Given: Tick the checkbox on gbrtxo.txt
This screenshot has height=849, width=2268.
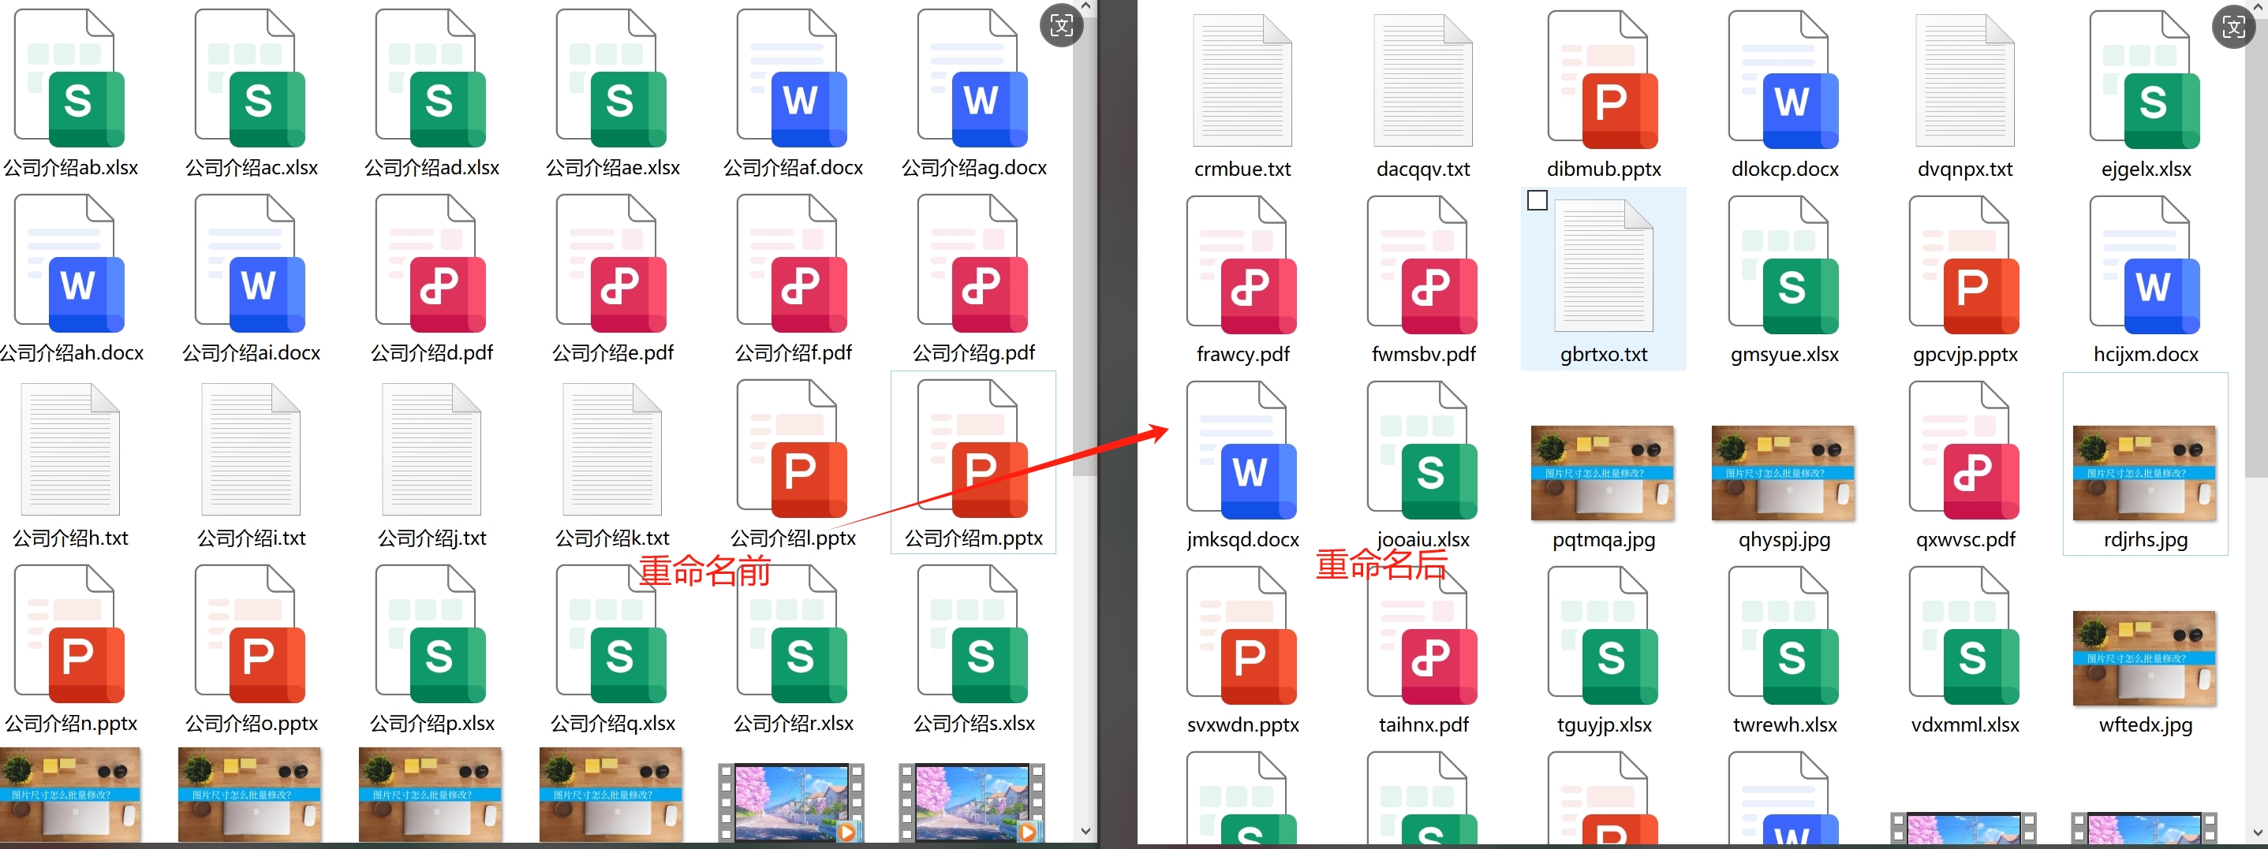Looking at the screenshot, I should (x=1538, y=202).
